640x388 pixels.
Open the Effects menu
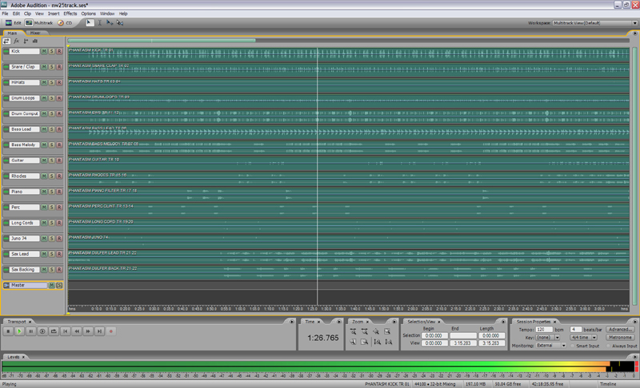(70, 14)
